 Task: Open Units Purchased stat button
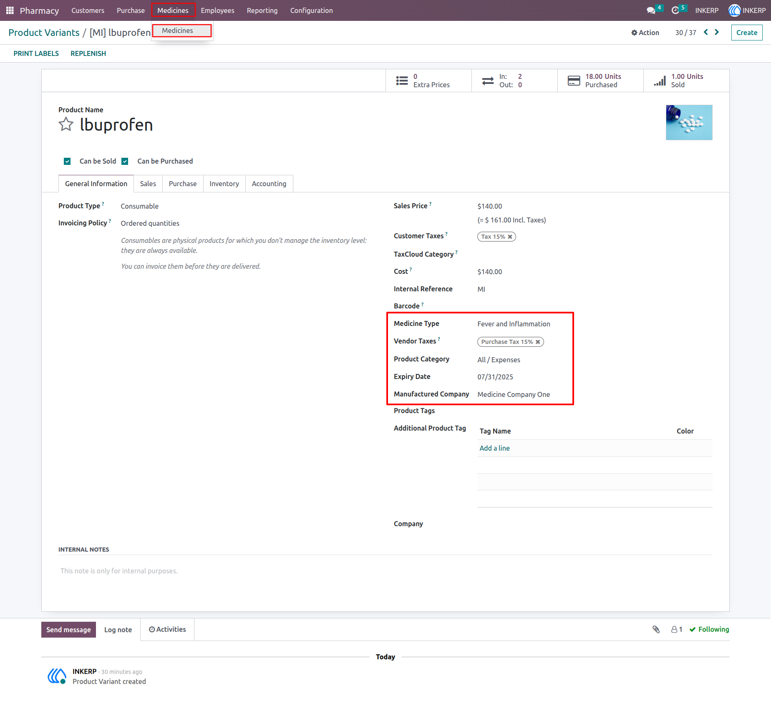[600, 81]
